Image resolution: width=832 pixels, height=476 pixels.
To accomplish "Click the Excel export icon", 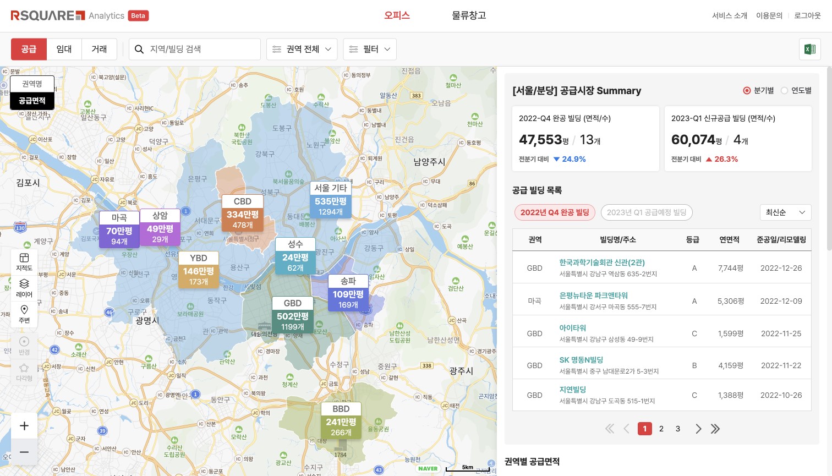I will coord(809,50).
